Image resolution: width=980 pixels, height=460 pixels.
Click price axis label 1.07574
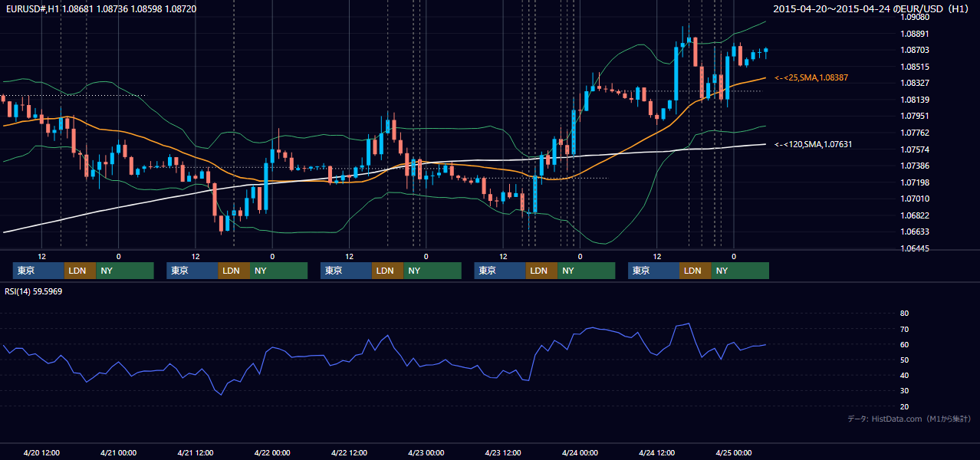pos(914,149)
